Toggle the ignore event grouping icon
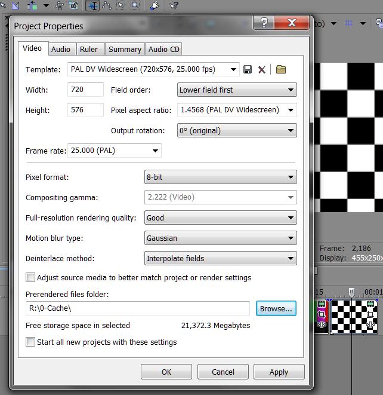The width and height of the screenshot is (383, 395). [73, 5]
